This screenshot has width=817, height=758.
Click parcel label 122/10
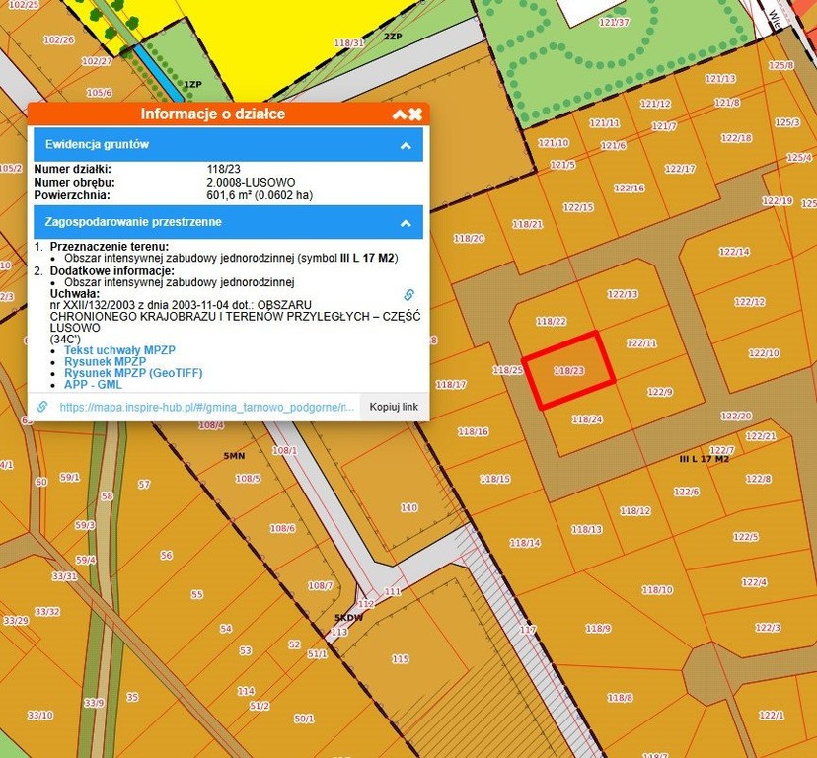click(x=764, y=353)
